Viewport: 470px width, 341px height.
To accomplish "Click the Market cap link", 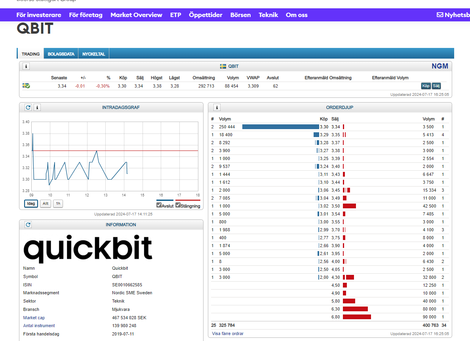I will [x=34, y=318].
